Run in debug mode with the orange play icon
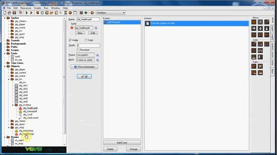Screen dimensions: 277x155 click(31, 12)
